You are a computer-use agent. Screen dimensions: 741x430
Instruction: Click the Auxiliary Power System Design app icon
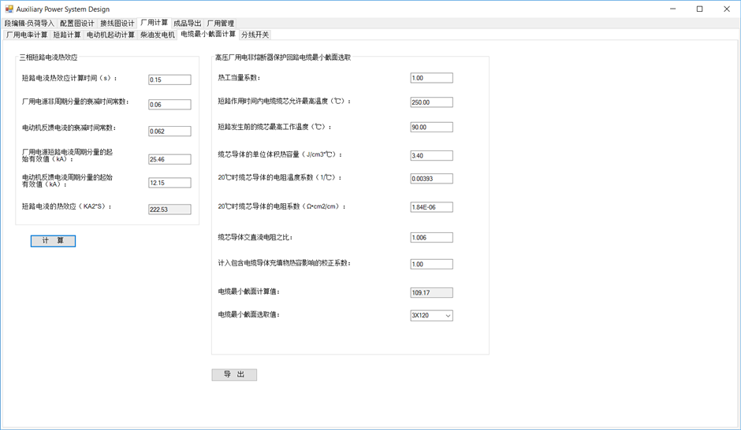pos(9,9)
